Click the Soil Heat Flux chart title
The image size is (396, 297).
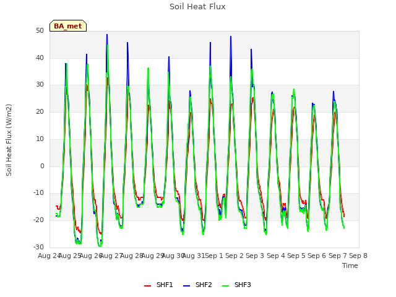coord(197,7)
